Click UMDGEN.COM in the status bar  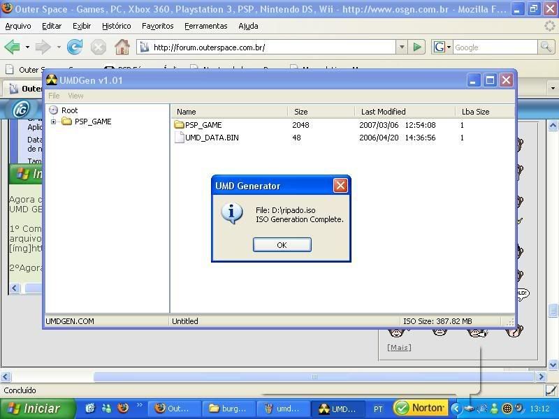70,321
